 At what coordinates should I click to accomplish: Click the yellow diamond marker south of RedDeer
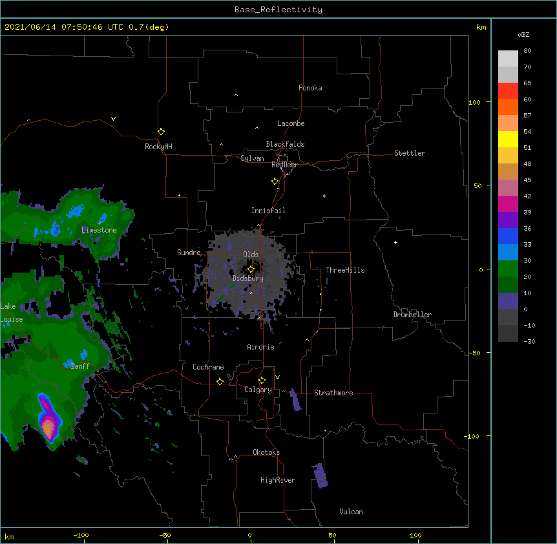point(275,182)
